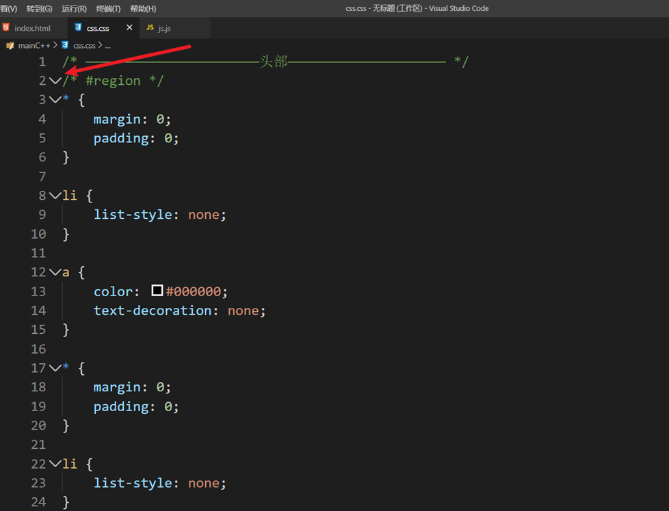The height and width of the screenshot is (511, 669).
Task: Collapse the second universal selector rule on line 17
Action: tap(55, 367)
